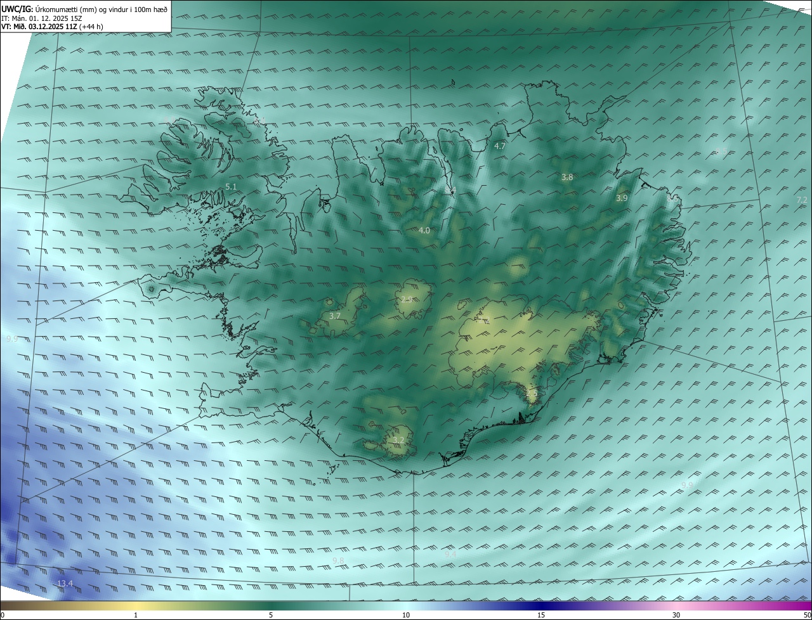
Task: Click the 1 tick on the color scale
Action: point(136,615)
